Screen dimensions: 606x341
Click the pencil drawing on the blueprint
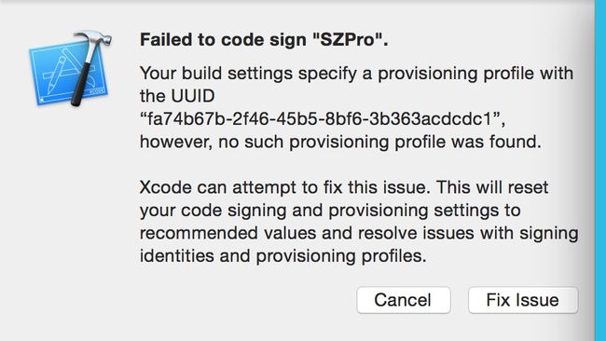point(54,77)
